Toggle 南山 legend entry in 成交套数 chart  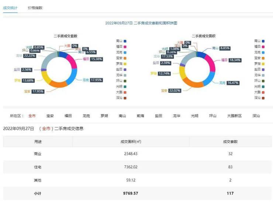[x=121, y=41]
